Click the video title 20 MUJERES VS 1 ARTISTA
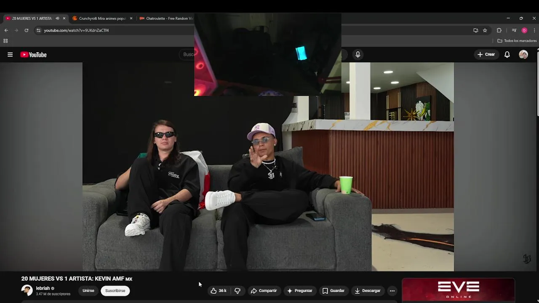This screenshot has width=539, height=303. 77,279
